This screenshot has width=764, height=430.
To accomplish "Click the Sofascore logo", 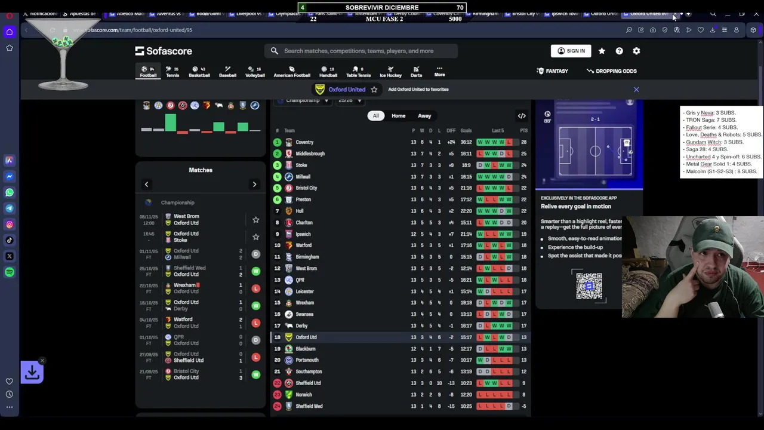I will (163, 51).
